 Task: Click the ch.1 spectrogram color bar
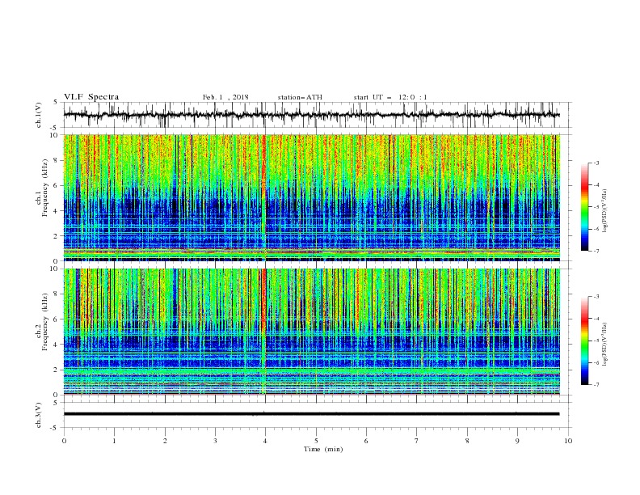pos(584,207)
